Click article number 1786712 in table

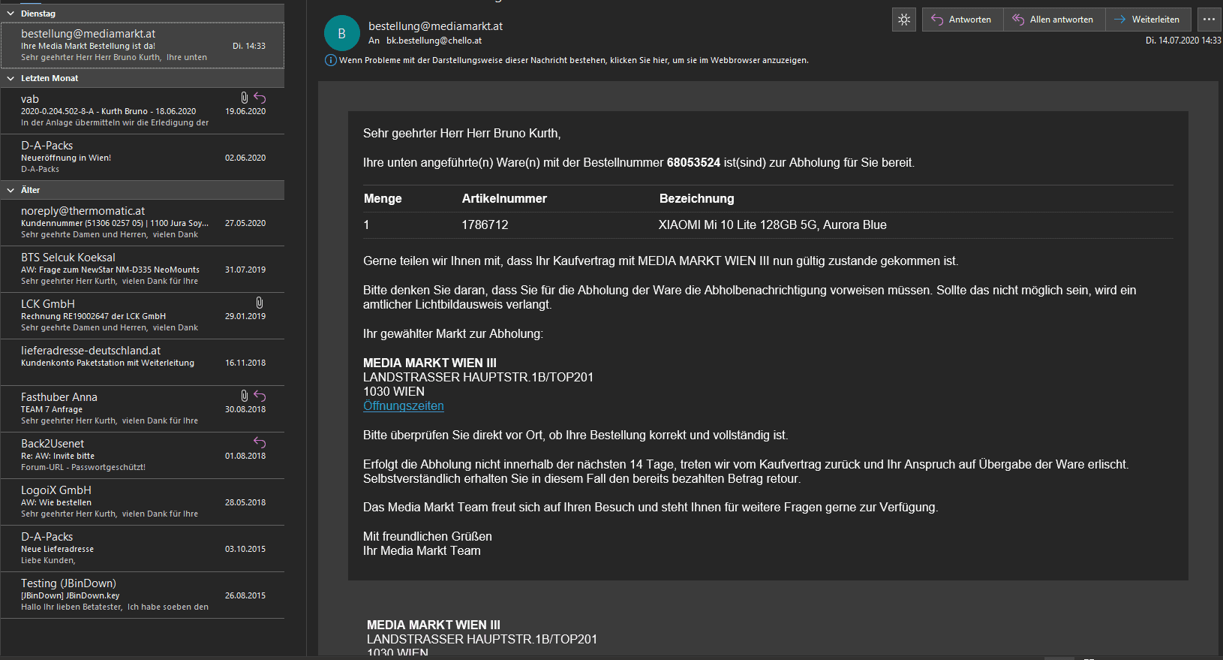(x=485, y=225)
